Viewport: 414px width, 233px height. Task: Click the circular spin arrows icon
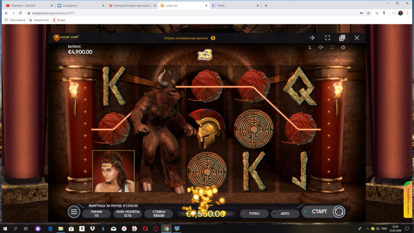coord(338,211)
